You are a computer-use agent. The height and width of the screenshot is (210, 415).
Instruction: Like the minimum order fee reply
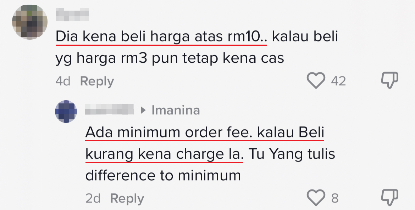pos(316,198)
